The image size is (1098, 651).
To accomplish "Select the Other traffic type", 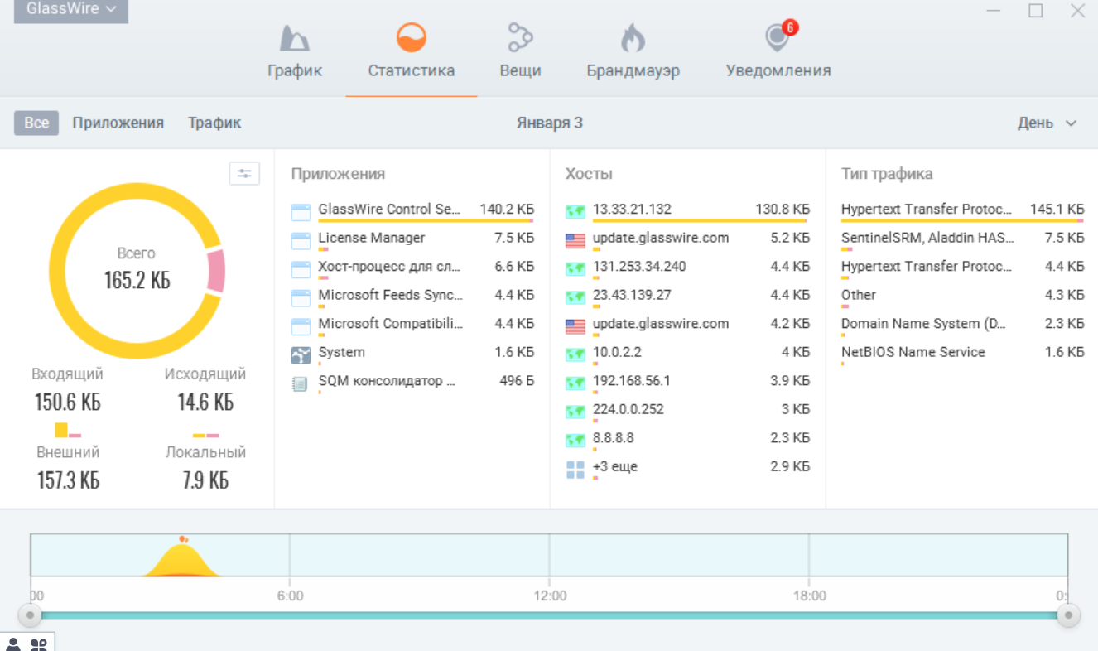I will pos(962,297).
